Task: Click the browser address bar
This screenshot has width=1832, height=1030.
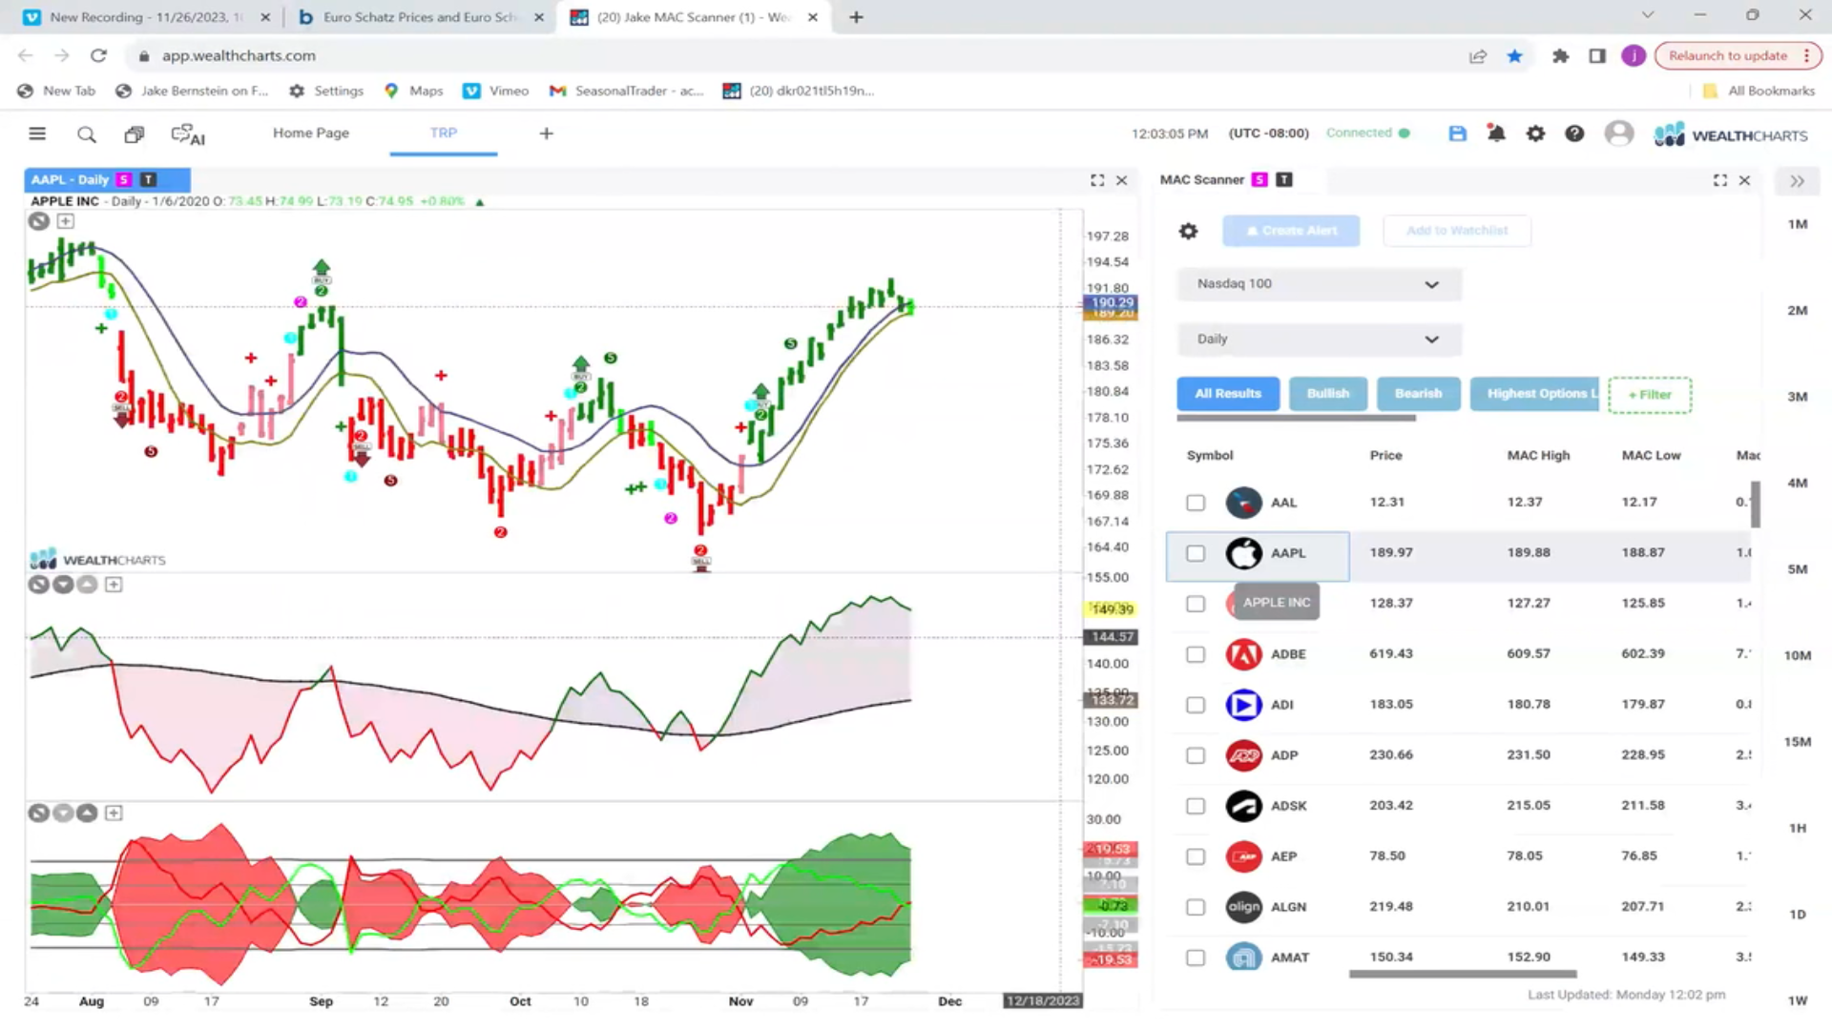Action: 792,56
